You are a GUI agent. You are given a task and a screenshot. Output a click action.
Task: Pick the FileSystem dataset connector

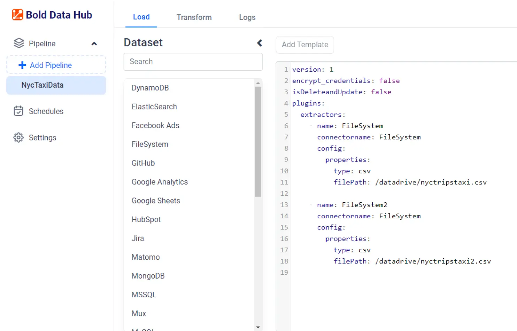point(150,144)
